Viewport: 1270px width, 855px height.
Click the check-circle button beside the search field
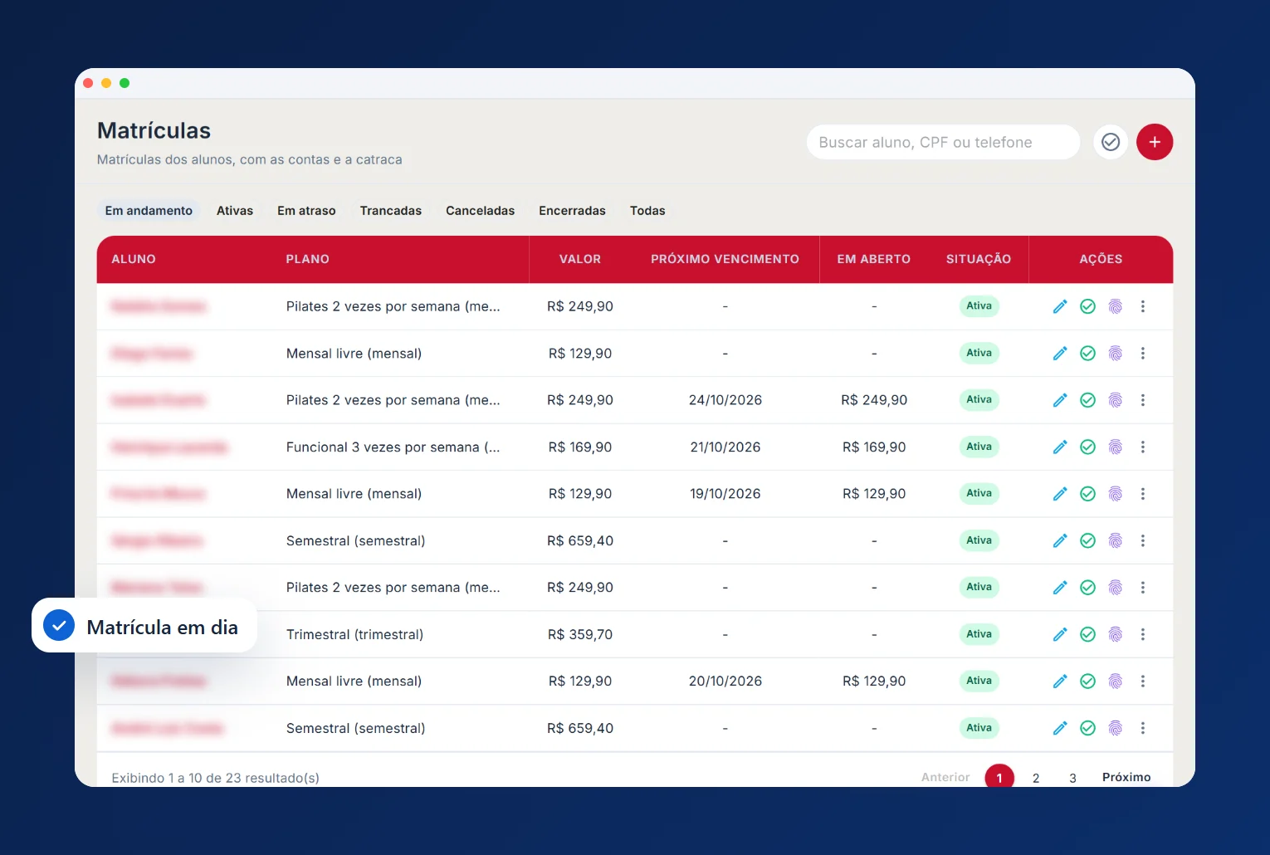1110,142
